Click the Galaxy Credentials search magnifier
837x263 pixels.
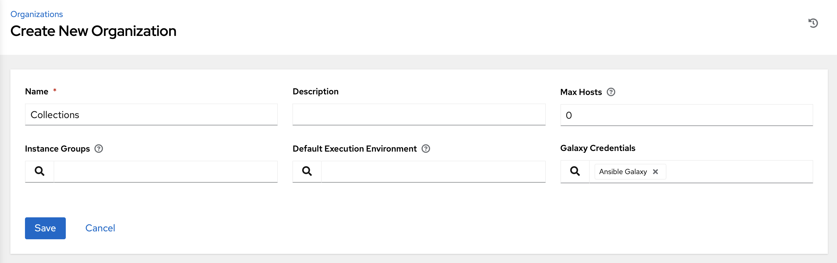coord(575,171)
